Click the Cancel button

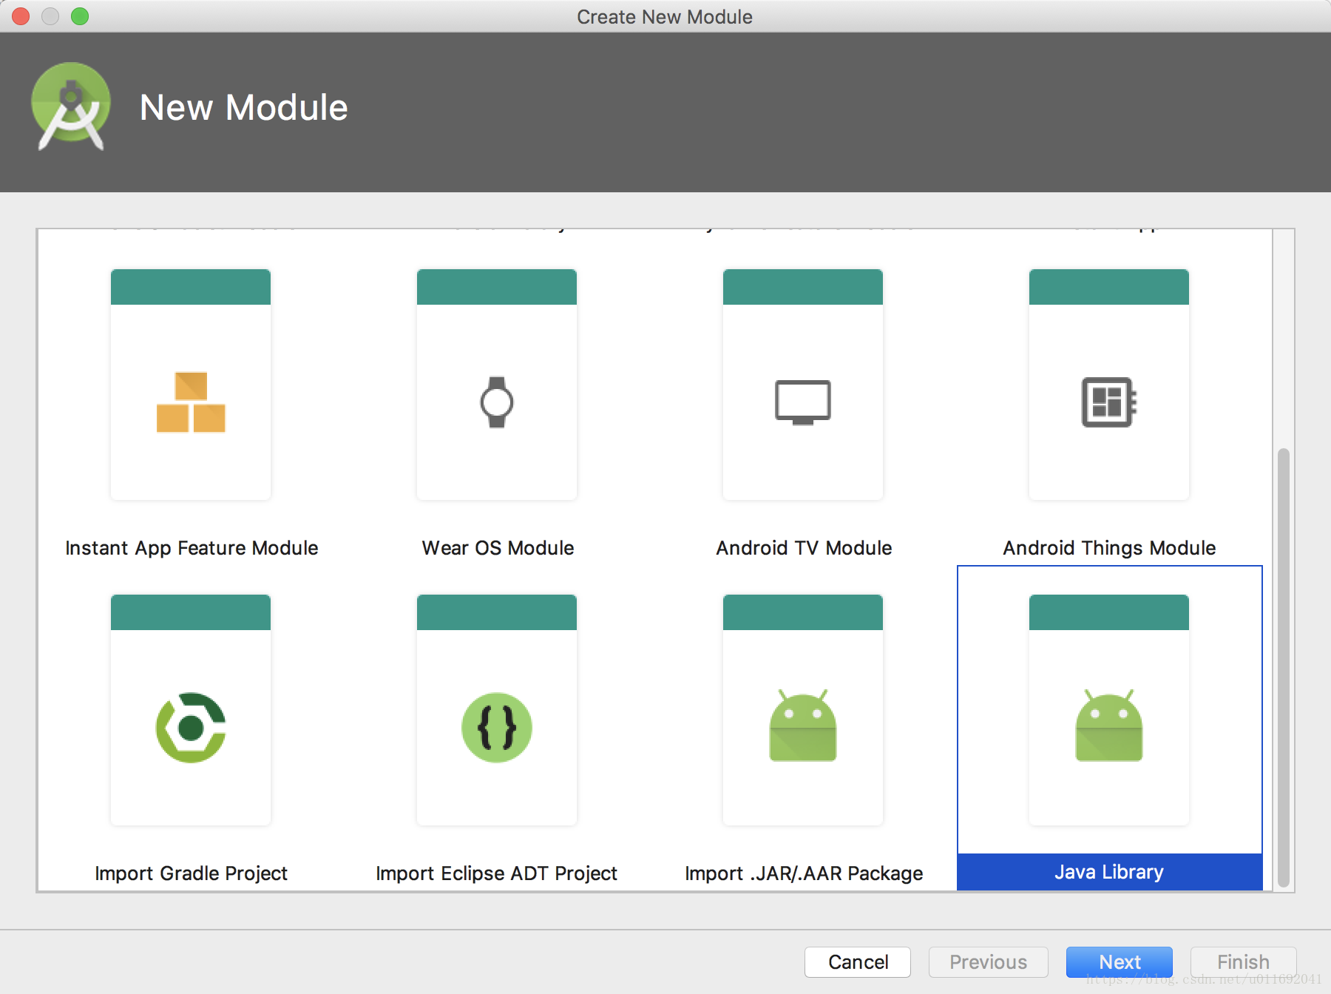coord(858,962)
